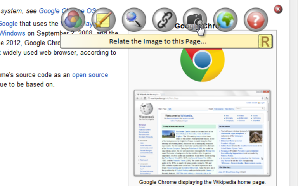Select the chain link icon
Image resolution: width=298 pixels, height=186 pixels.
[165, 20]
